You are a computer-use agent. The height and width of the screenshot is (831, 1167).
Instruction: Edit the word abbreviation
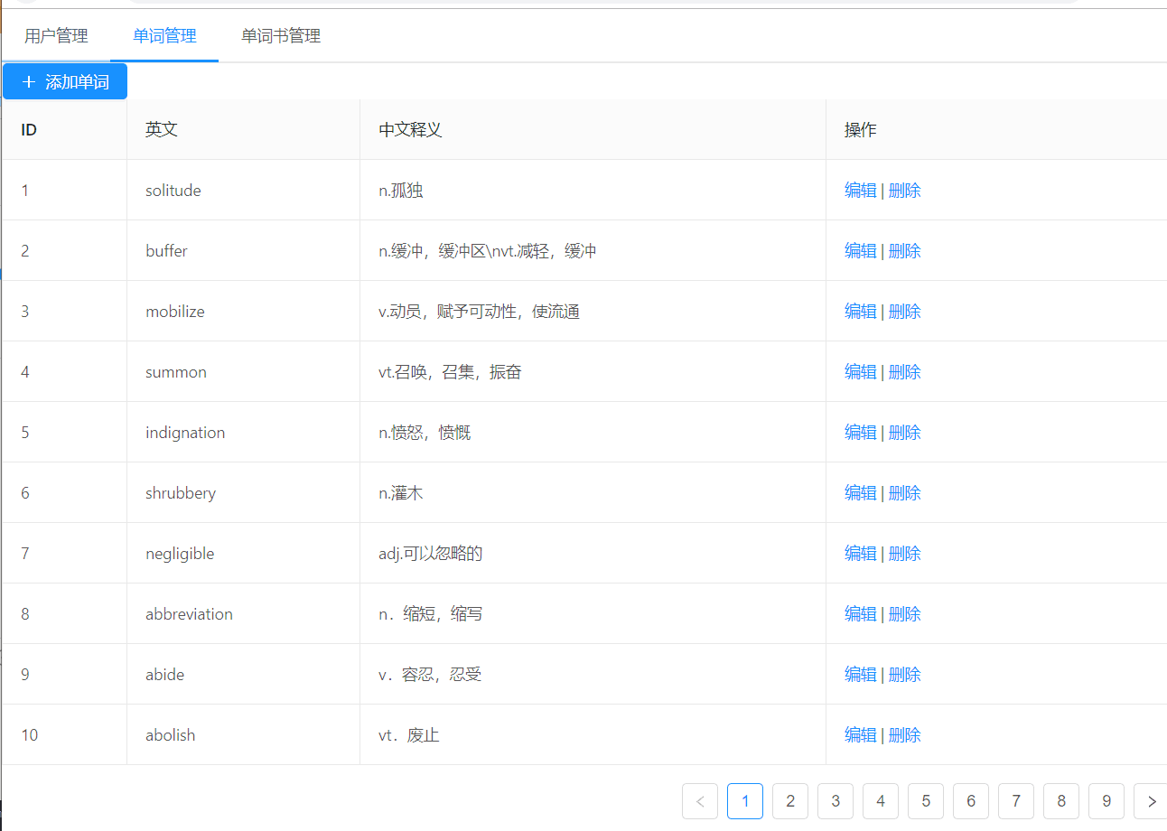tap(861, 614)
